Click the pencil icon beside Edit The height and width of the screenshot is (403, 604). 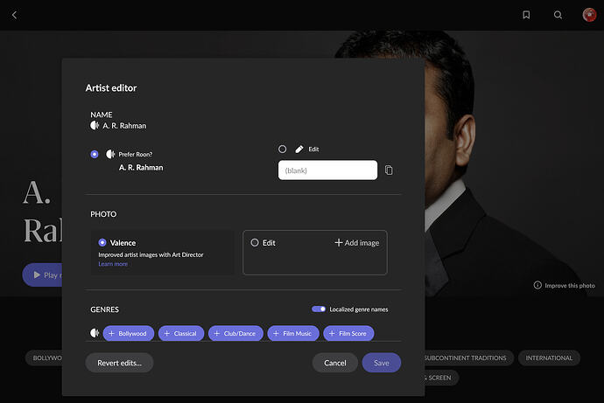coord(299,149)
